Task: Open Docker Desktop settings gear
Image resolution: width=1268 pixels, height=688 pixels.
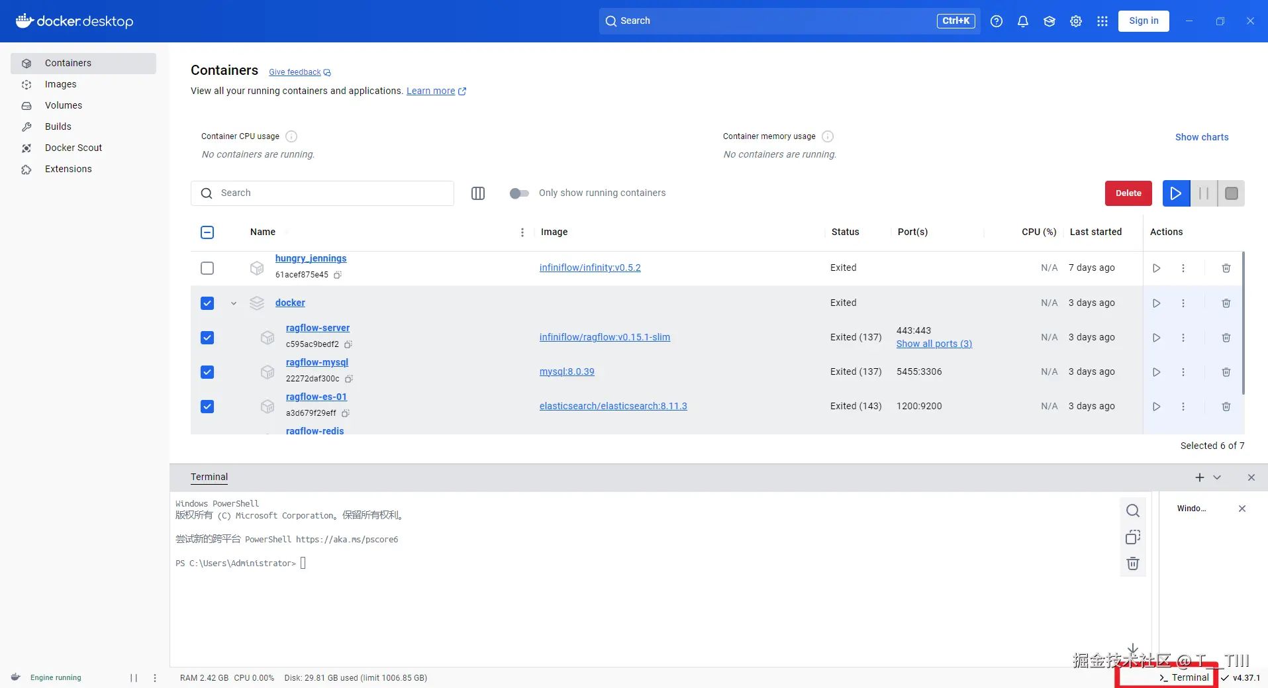Action: tap(1076, 21)
